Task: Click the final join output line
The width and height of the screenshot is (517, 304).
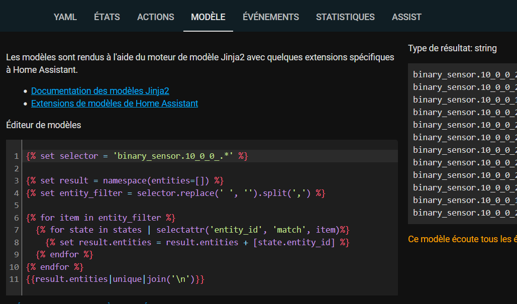Action: (210, 279)
